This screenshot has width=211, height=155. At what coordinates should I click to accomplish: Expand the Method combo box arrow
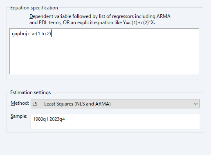196,104
